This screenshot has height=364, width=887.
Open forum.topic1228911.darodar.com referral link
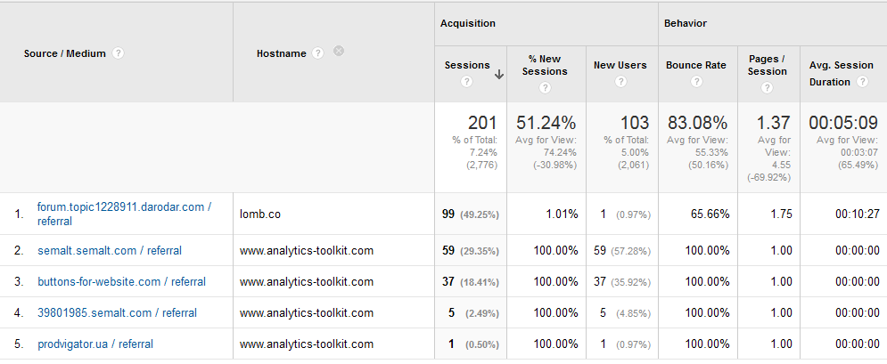125,214
